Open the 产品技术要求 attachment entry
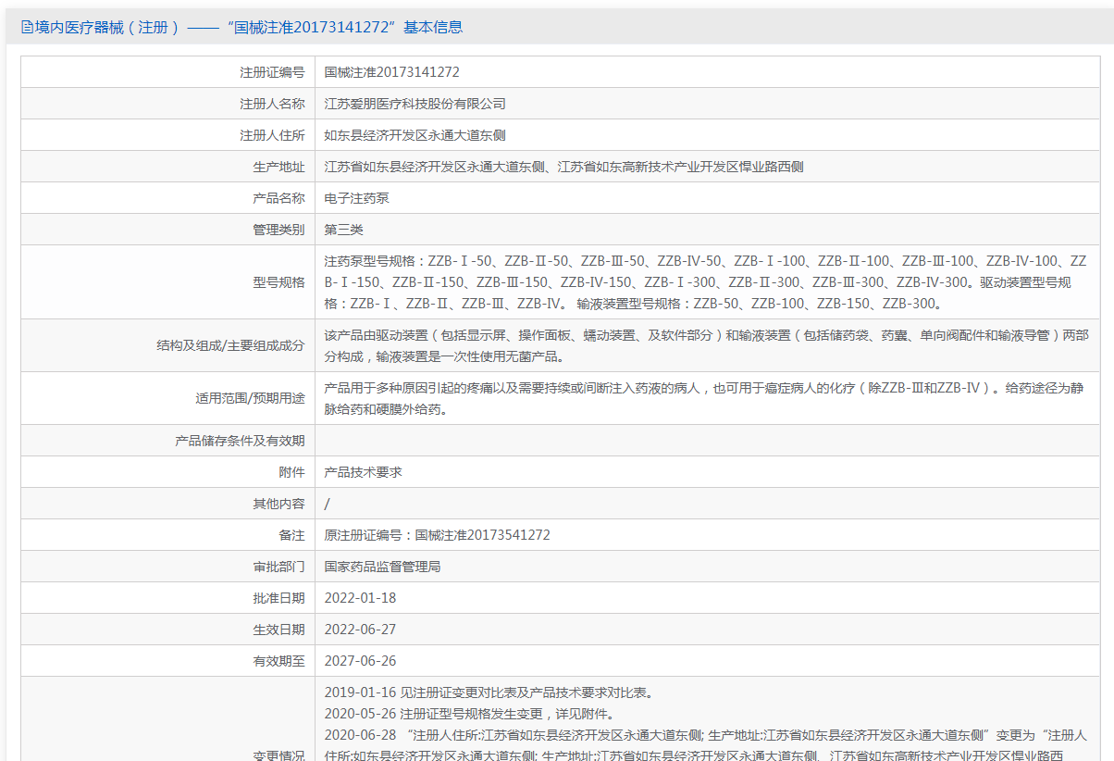 [x=363, y=472]
